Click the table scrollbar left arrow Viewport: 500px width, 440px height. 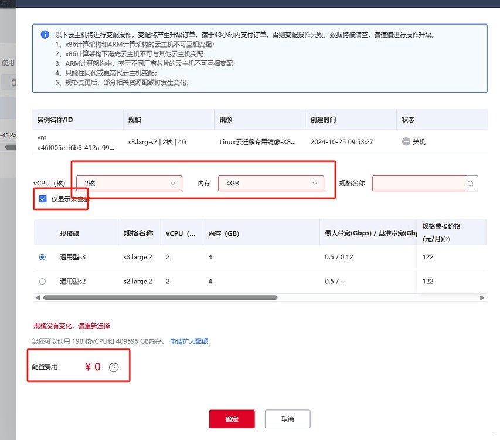click(x=38, y=297)
